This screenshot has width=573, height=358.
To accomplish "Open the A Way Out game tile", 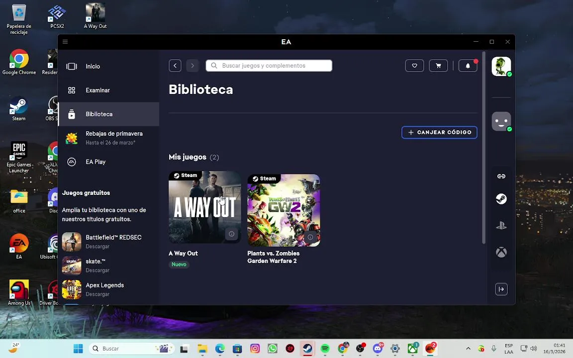I will click(x=204, y=207).
